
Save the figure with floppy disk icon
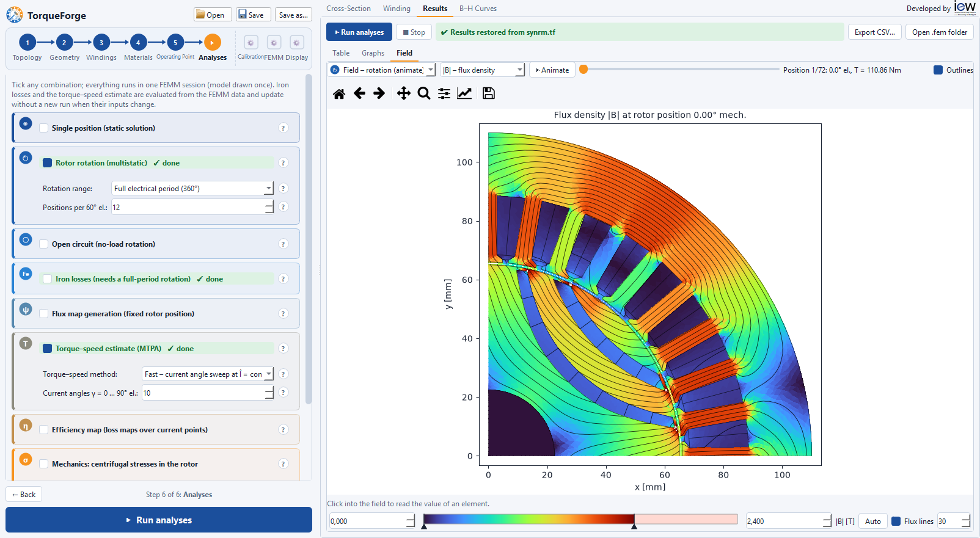pyautogui.click(x=489, y=93)
